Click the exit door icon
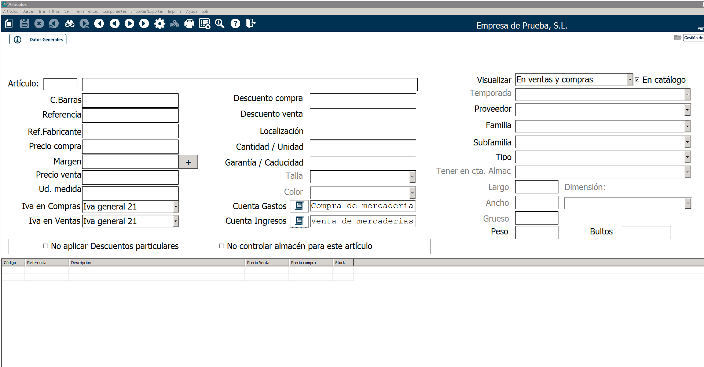Screen dimensions: 704x367 (x=251, y=24)
